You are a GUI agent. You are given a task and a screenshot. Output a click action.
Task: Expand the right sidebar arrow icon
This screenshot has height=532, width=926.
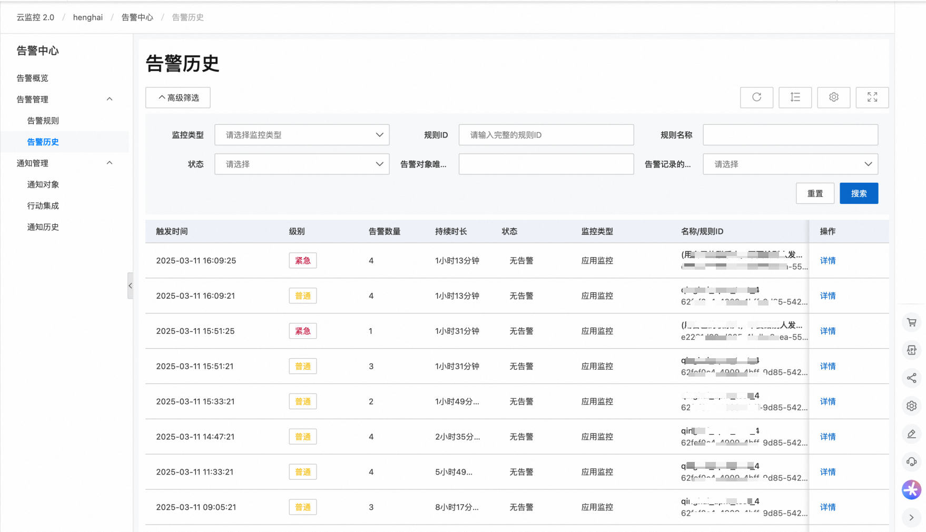tap(911, 518)
